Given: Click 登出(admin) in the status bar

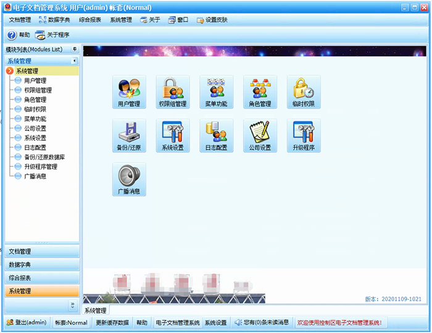Looking at the screenshot, I should click(x=27, y=322).
